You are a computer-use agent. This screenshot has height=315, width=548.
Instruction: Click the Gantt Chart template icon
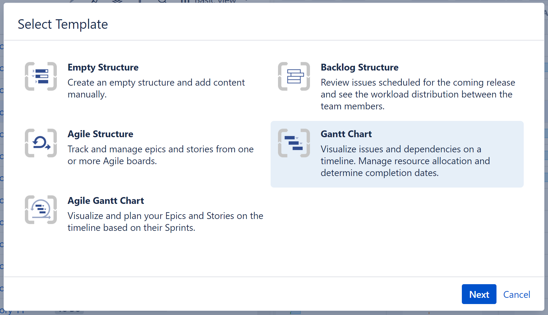[x=294, y=143]
